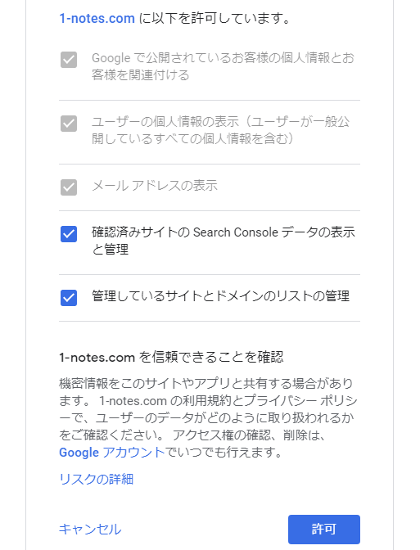Toggle the greyed user personal info display checkbox
The image size is (420, 550).
click(69, 124)
